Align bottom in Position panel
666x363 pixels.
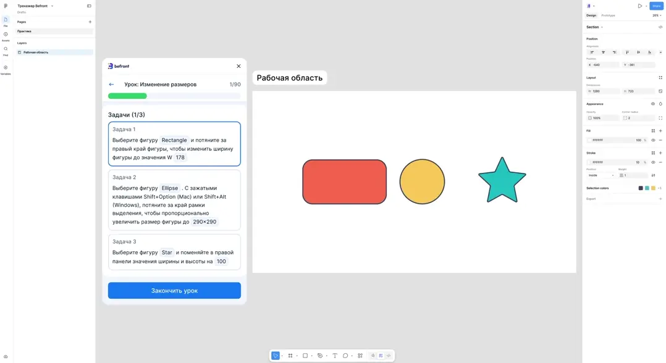tap(649, 52)
